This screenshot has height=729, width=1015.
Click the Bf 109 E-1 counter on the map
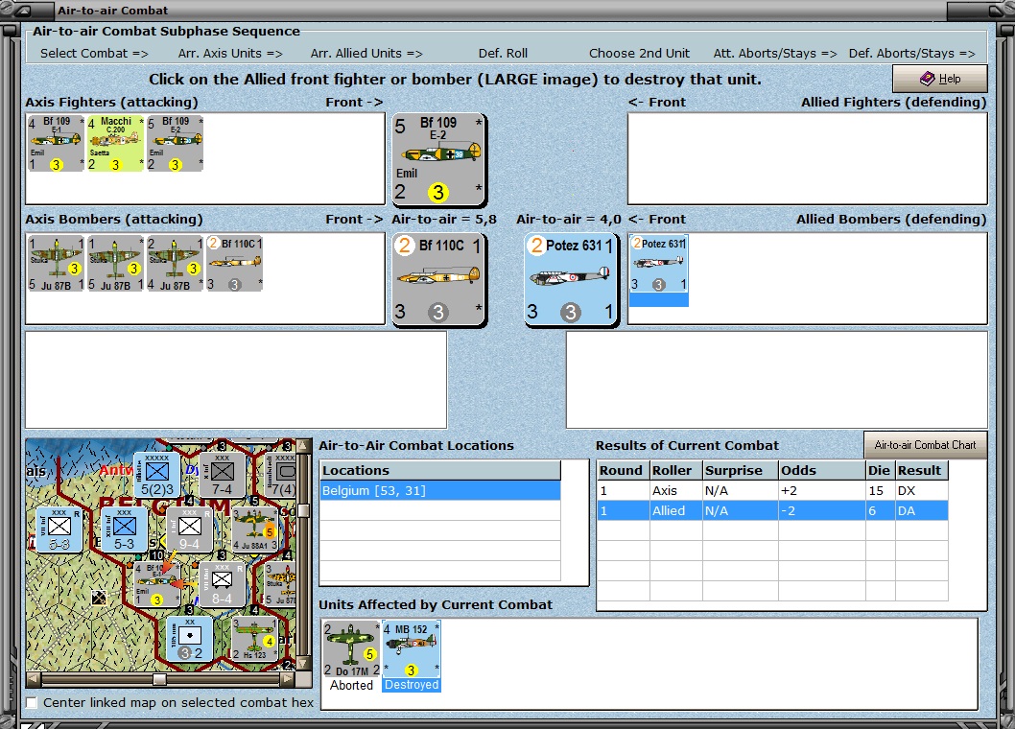156,584
